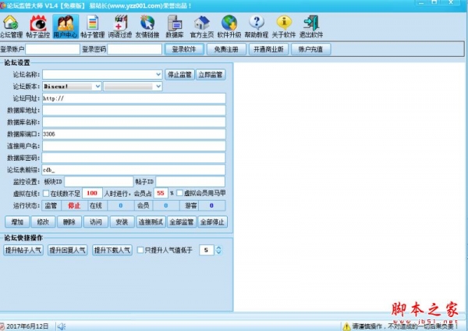This screenshot has height=331, width=468.
Task: Click the 访问 button
Action: [95, 222]
